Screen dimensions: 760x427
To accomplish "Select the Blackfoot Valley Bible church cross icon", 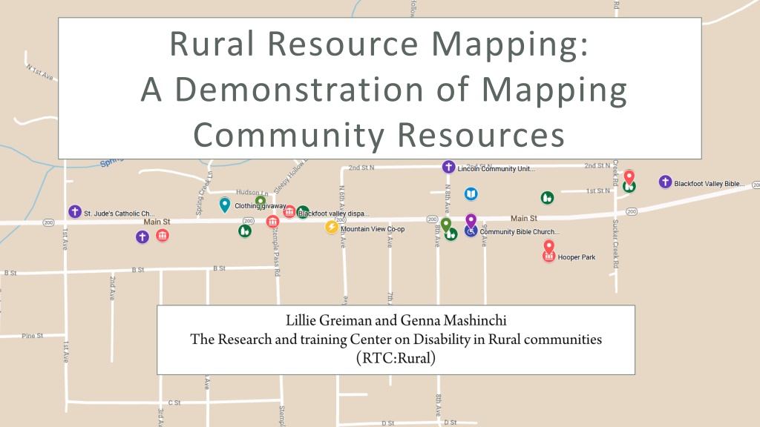I will point(665,182).
